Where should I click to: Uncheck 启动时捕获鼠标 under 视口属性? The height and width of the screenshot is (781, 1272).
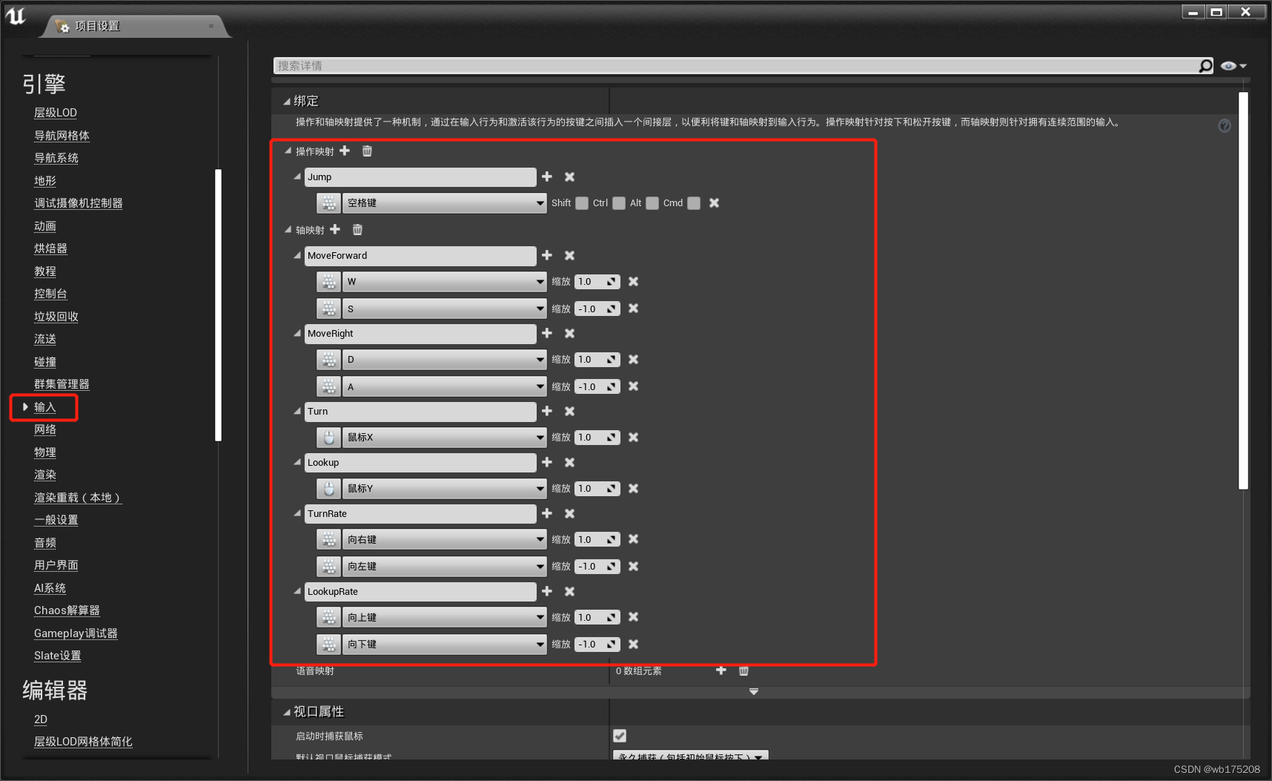[x=620, y=736]
